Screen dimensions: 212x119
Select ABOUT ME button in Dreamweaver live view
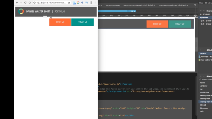pyautogui.click(x=157, y=24)
